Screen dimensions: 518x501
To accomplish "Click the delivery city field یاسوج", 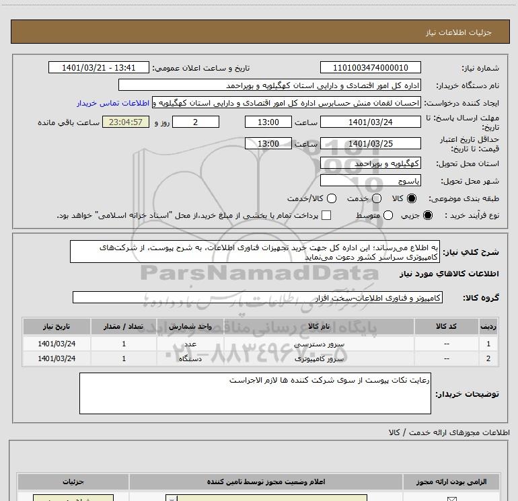I will click(370, 181).
